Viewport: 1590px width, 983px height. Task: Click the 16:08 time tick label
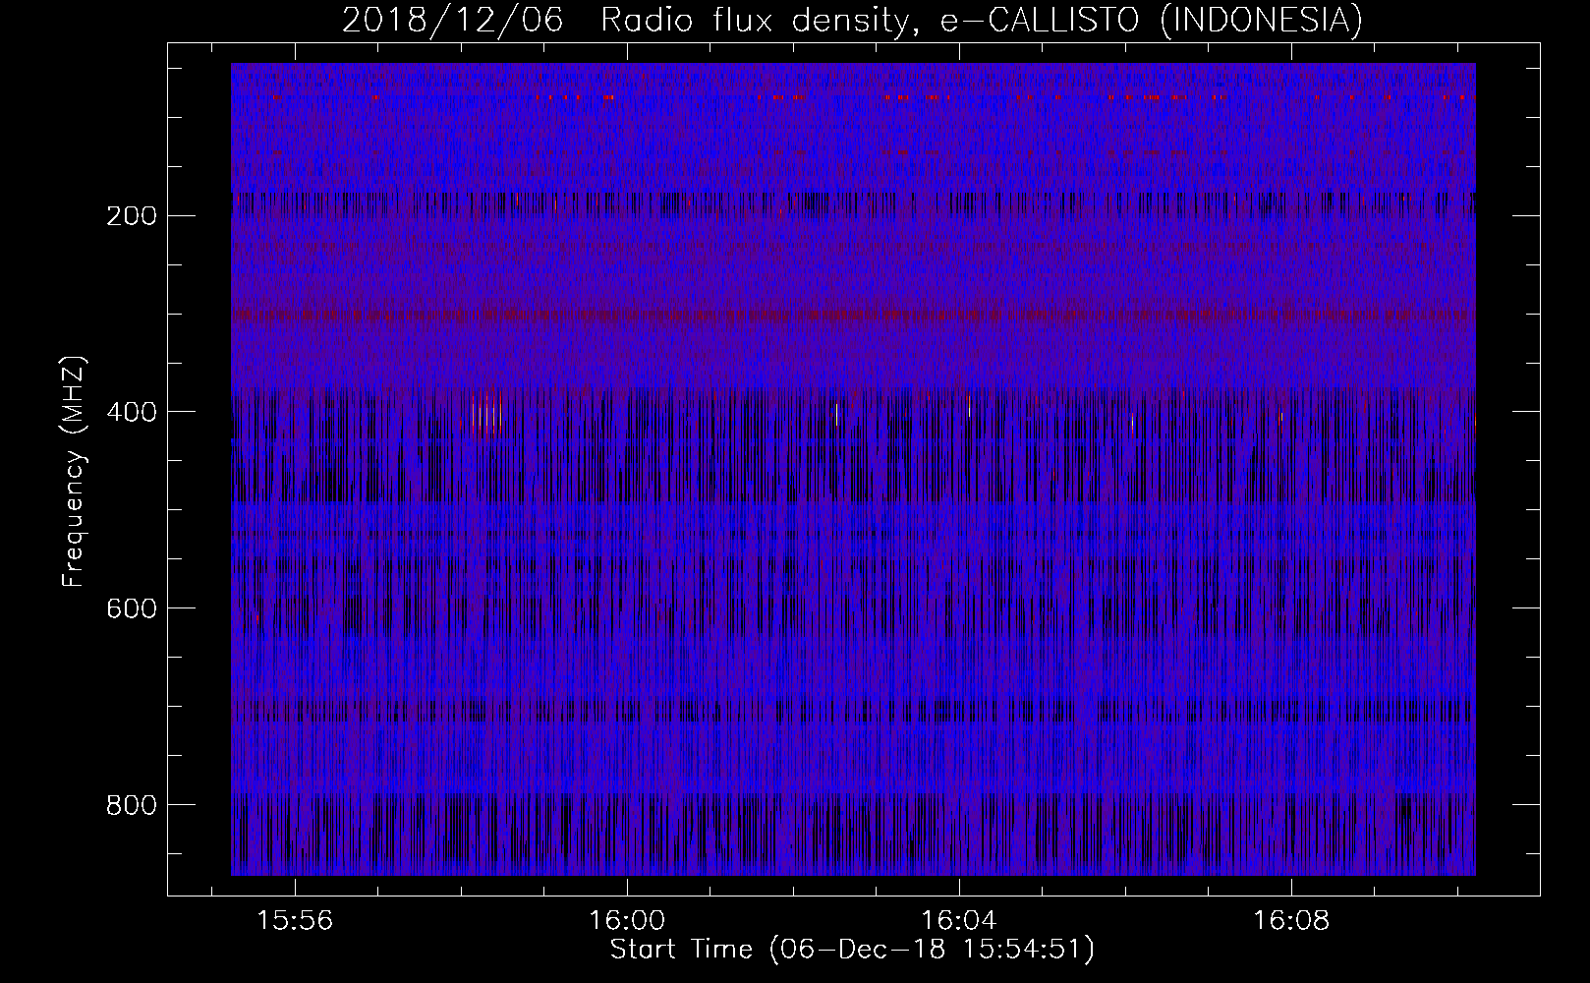[1291, 921]
